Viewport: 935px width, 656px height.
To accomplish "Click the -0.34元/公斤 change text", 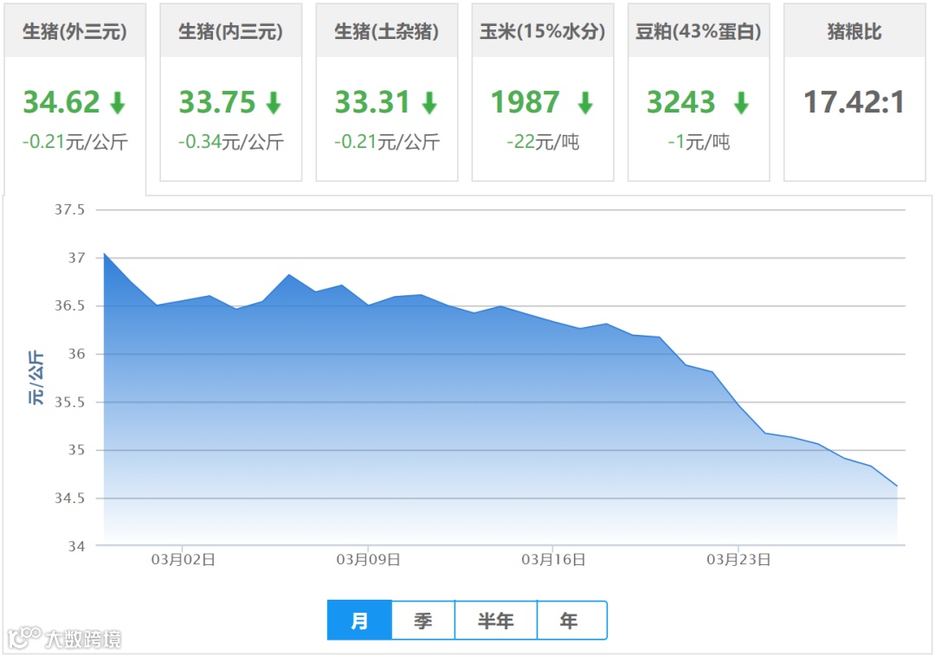I will tap(231, 142).
